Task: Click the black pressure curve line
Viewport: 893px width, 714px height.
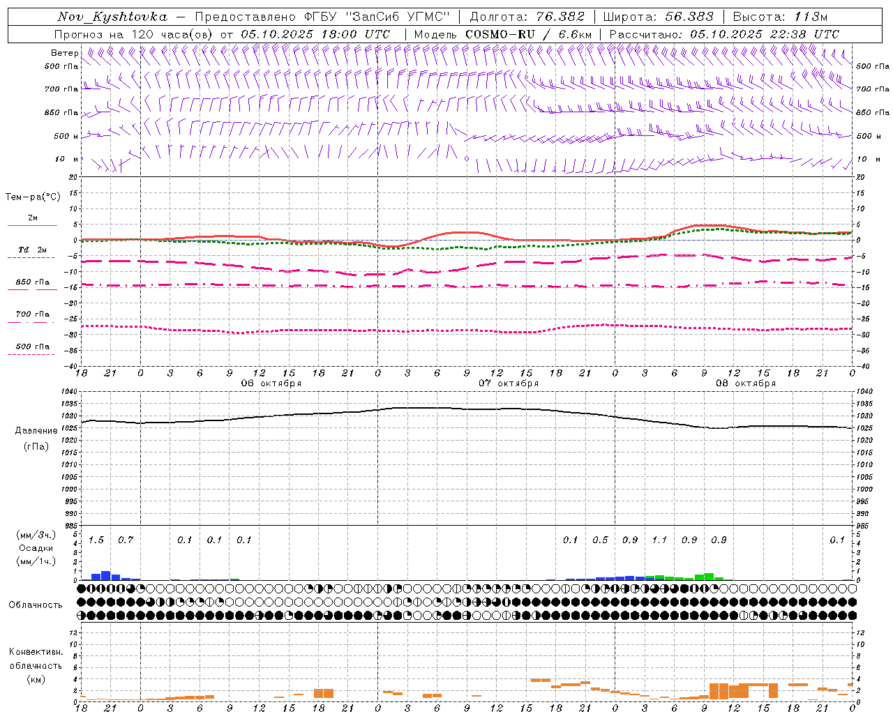Action: point(467,409)
